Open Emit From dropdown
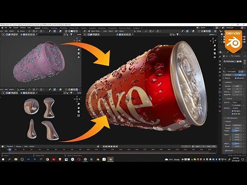 (x=237, y=102)
